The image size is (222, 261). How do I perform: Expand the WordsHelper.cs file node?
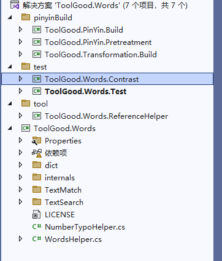[20, 239]
